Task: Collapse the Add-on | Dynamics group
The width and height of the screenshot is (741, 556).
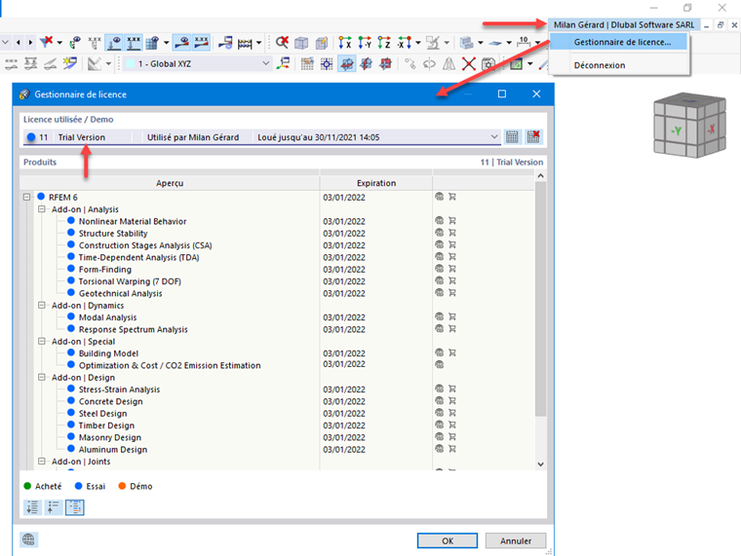Action: coord(42,306)
